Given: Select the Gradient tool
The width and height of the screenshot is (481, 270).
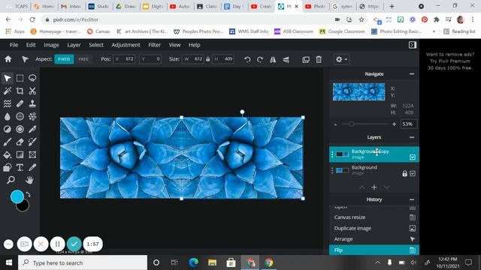Looking at the screenshot, I should click(x=20, y=154).
